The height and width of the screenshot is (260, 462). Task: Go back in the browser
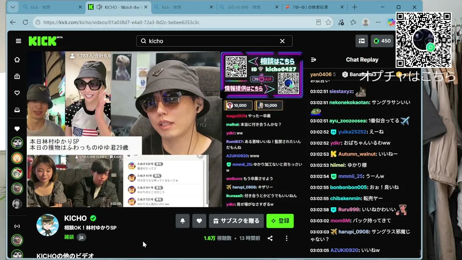tap(13, 22)
